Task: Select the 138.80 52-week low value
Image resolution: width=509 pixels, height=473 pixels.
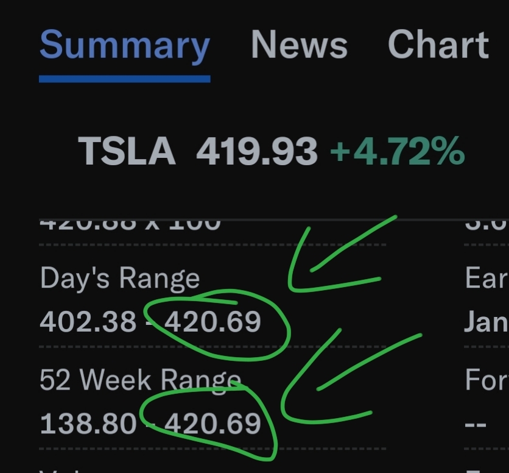Action: tap(88, 423)
